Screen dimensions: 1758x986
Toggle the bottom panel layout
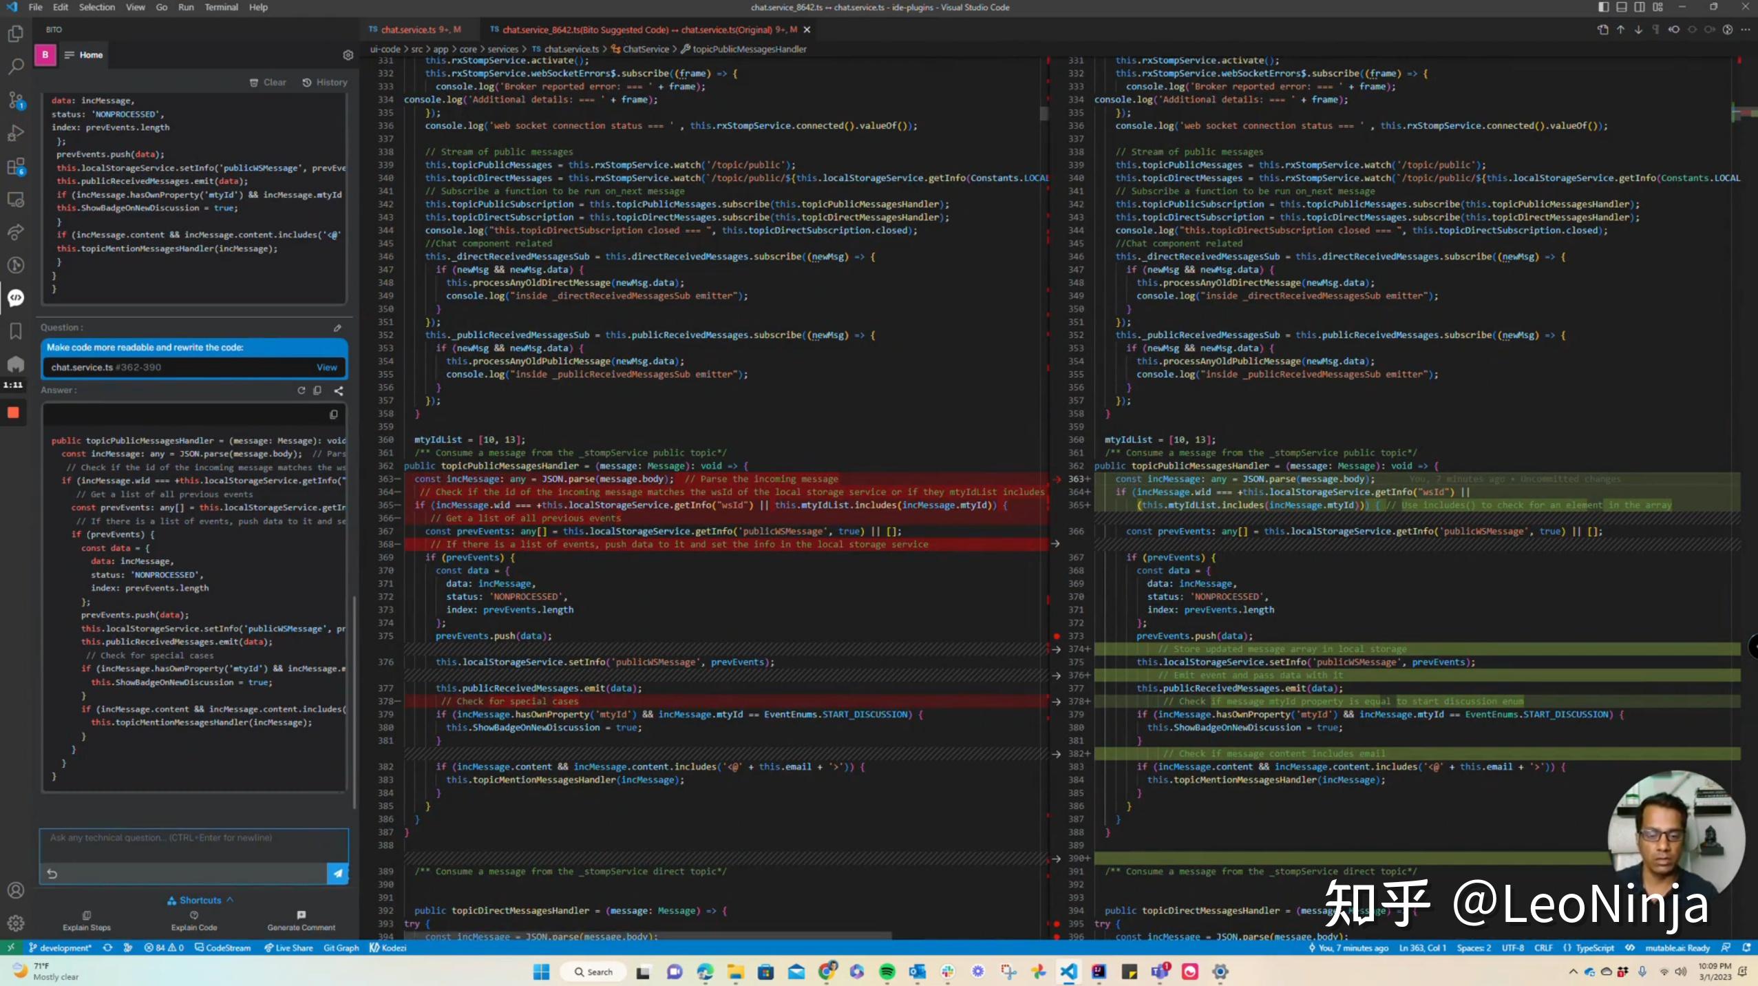[x=1622, y=7]
